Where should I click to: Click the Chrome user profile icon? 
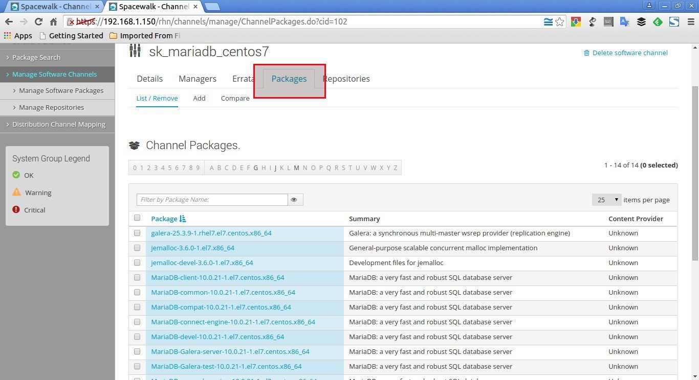pos(649,5)
